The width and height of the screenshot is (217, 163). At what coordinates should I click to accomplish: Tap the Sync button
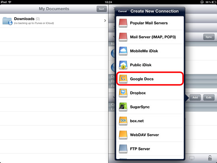tap(209, 37)
